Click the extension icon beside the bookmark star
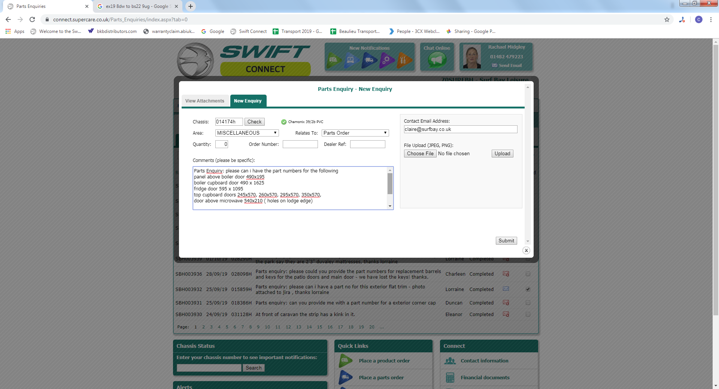The width and height of the screenshot is (719, 389). [682, 19]
